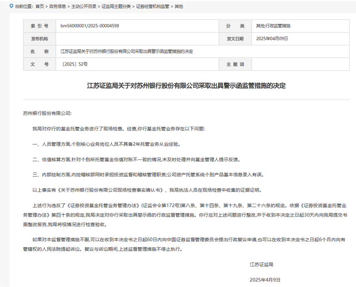The image size is (356, 287).
Task: Select the date 2025年04月09日 in table
Action: click(272, 39)
